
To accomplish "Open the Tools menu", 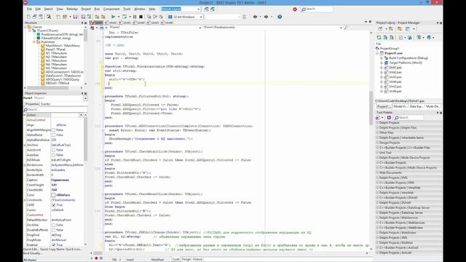I will (x=127, y=9).
